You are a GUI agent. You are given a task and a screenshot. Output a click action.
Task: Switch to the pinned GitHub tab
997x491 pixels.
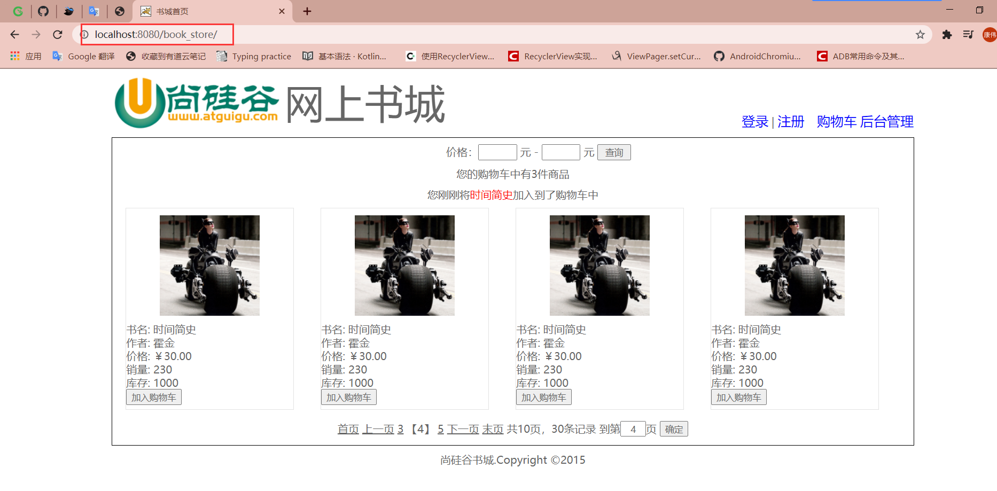point(43,11)
